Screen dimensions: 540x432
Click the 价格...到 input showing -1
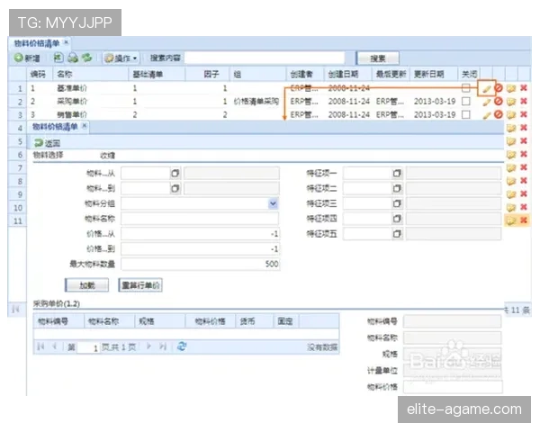click(200, 249)
